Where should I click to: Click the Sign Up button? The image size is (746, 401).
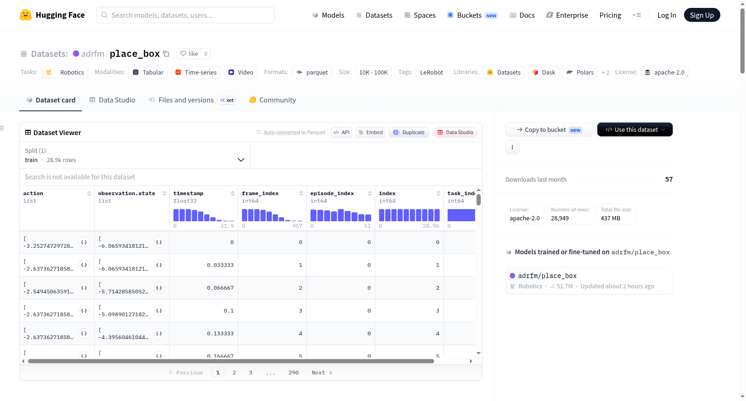[x=702, y=15]
